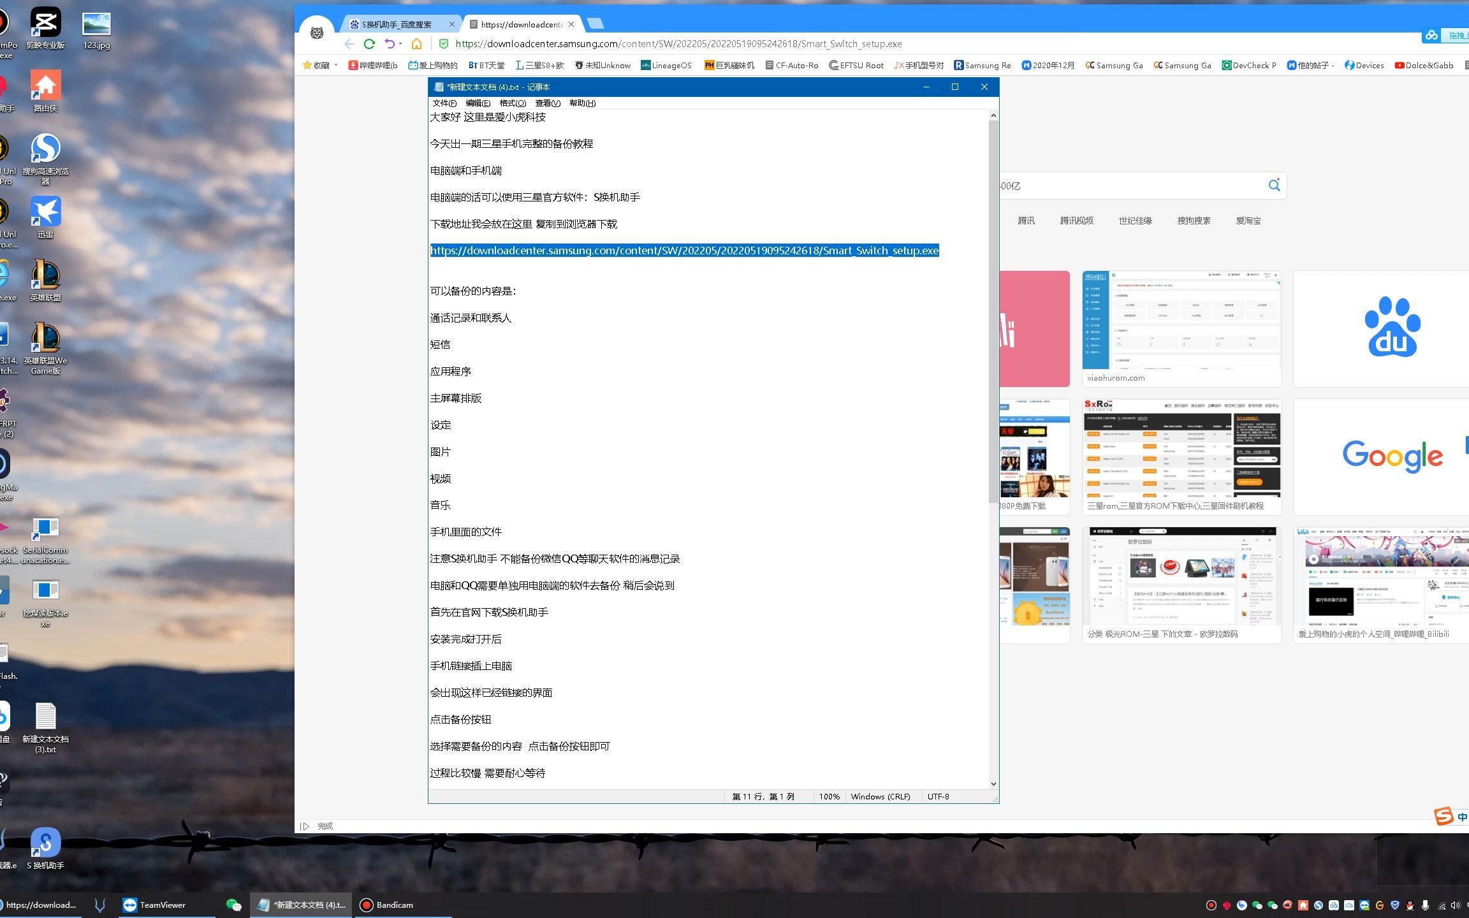1469x918 pixels.
Task: Refresh the current page in the browser
Action: 370,44
